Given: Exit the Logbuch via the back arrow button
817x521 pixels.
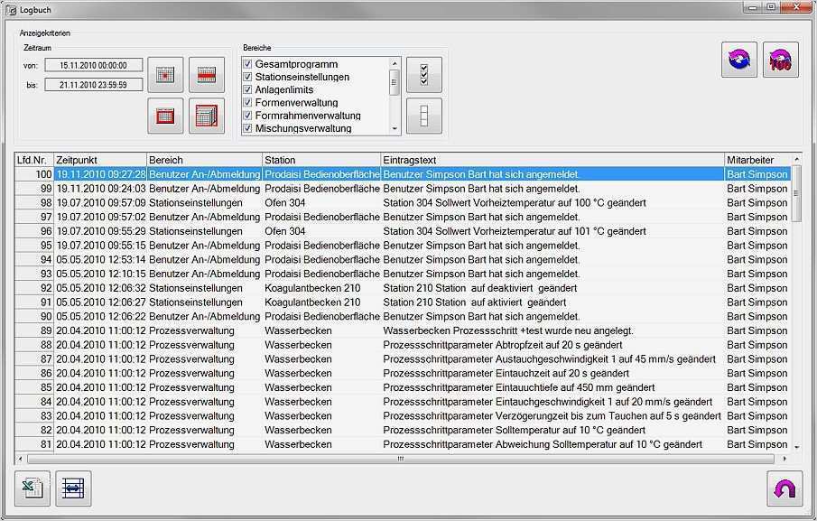Looking at the screenshot, I should click(785, 488).
